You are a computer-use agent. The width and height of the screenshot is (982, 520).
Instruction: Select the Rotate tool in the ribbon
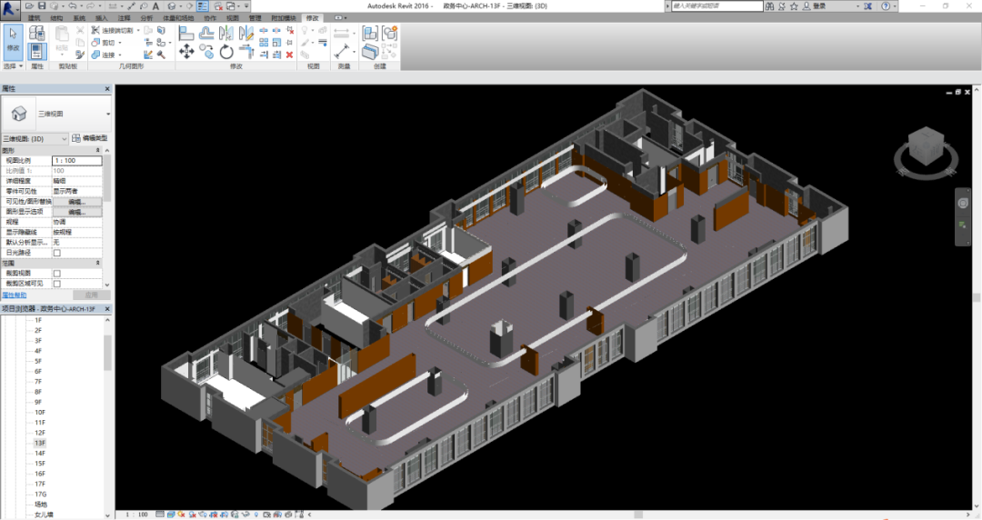click(226, 53)
